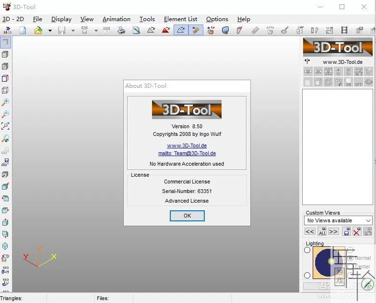Toggle the dashed-frame eye selection icon

click(328, 72)
